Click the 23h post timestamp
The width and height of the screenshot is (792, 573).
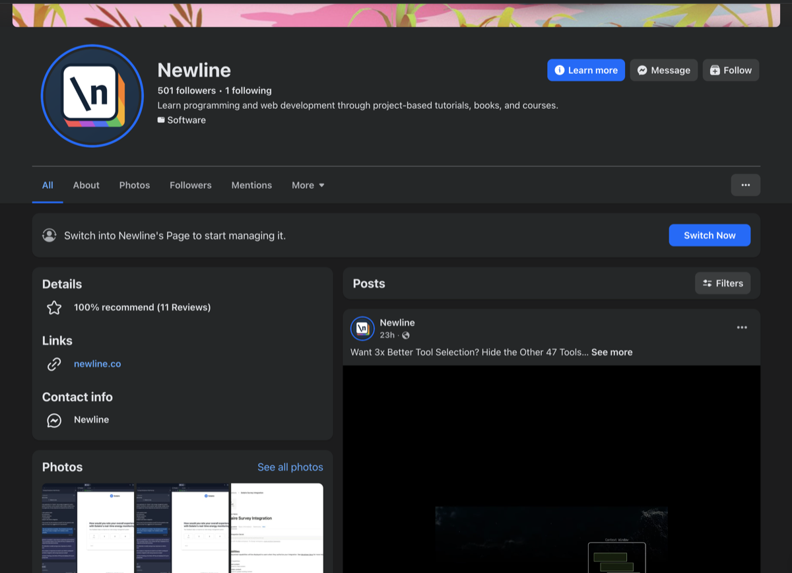[x=387, y=335]
